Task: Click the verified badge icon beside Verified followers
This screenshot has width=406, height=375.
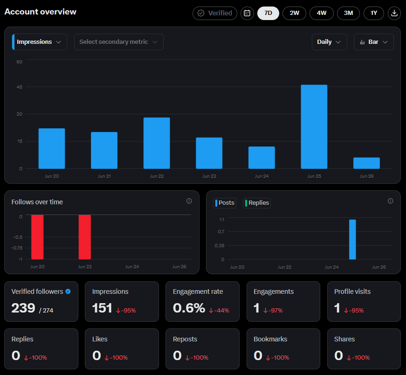Action: (68, 292)
